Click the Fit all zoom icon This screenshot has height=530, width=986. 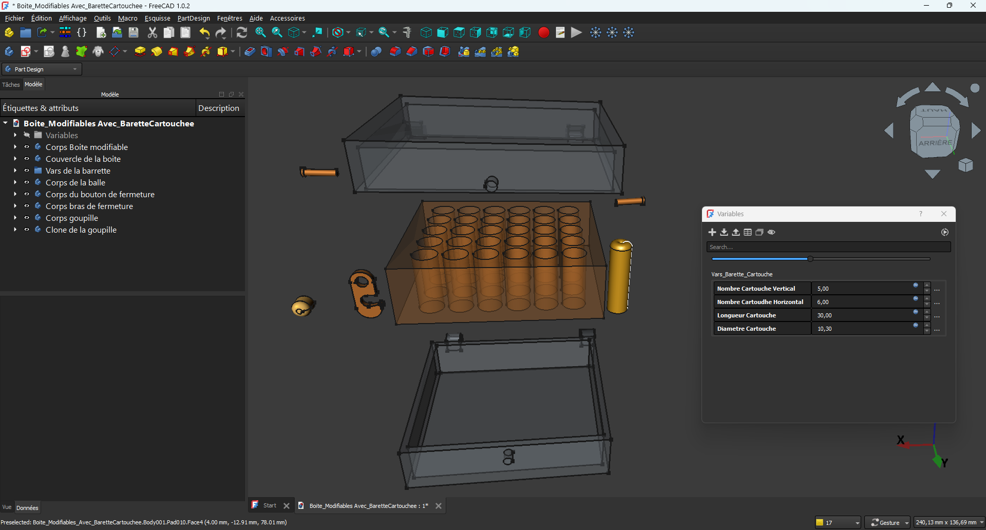pos(260,33)
